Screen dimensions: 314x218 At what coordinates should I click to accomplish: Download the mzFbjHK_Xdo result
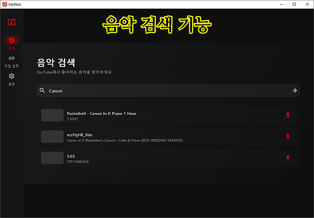pyautogui.click(x=288, y=136)
